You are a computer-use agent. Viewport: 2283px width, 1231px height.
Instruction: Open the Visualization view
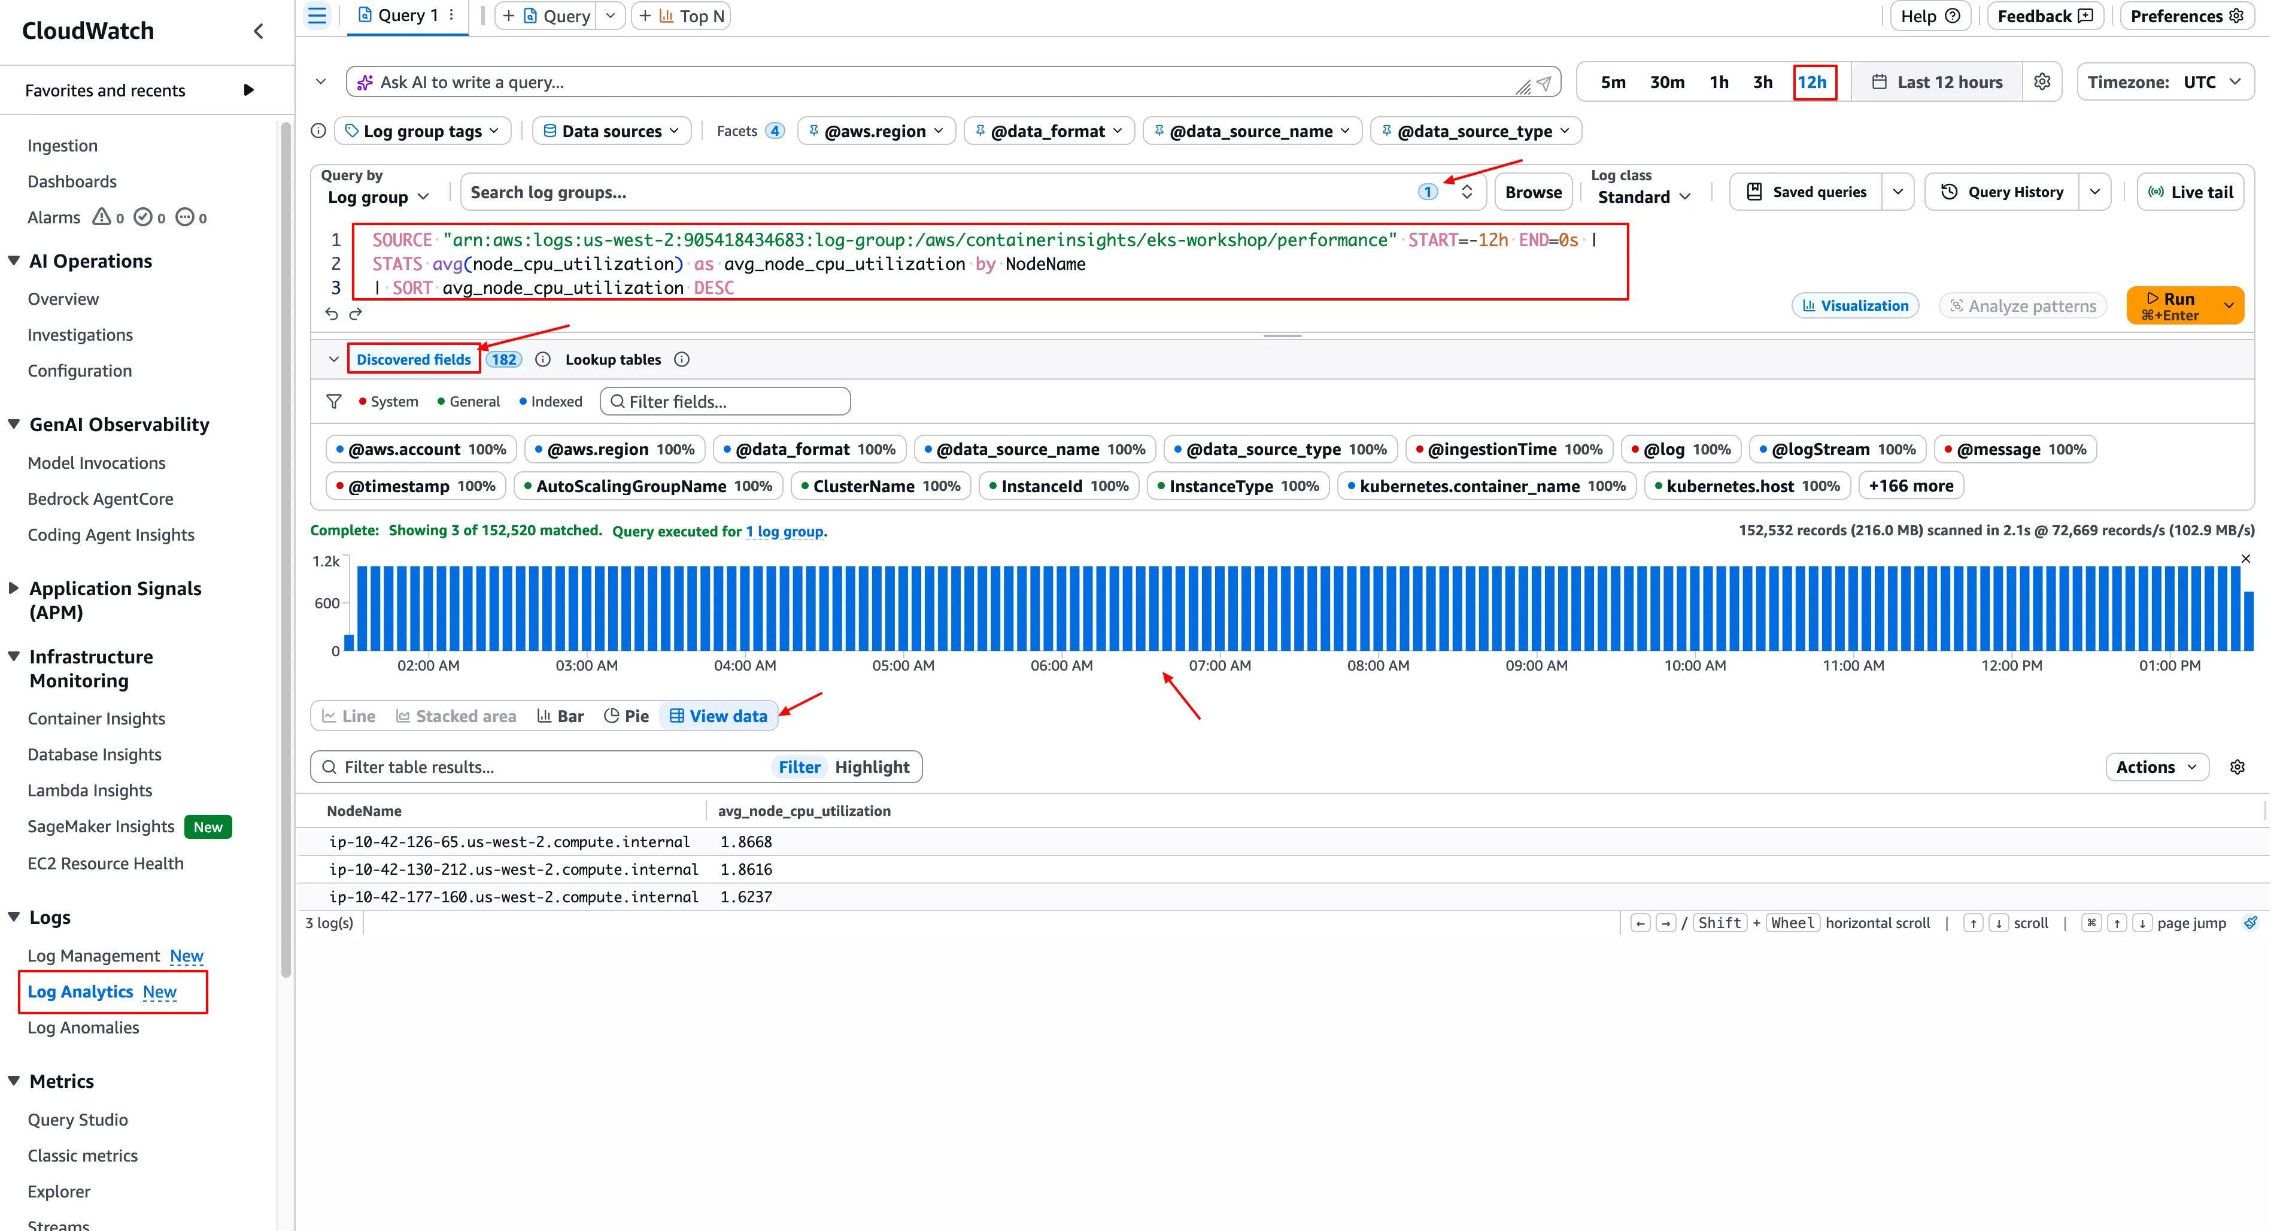point(1855,306)
